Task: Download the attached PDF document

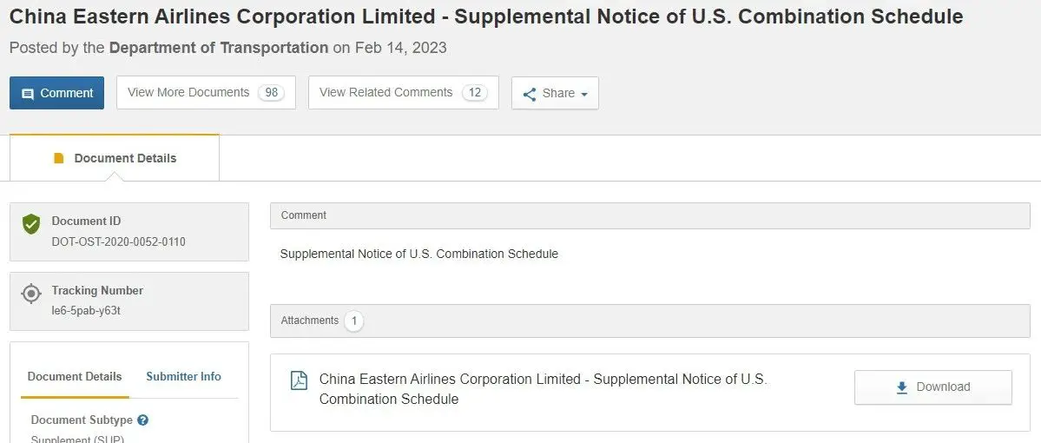Action: click(x=932, y=387)
